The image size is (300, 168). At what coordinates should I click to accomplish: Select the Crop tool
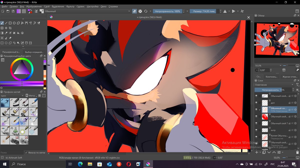(10, 28)
